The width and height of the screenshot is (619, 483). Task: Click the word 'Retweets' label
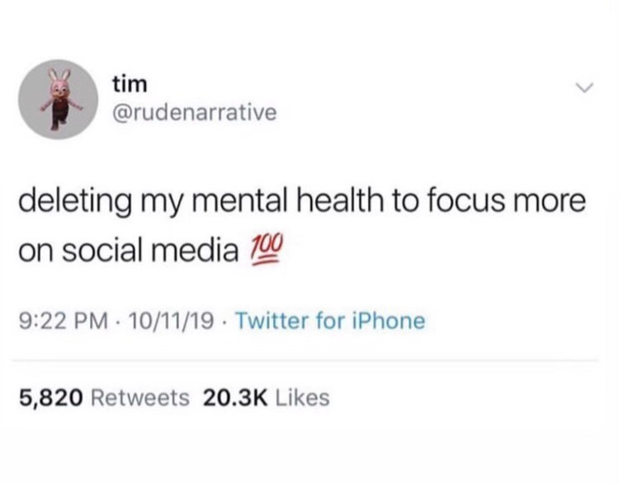click(x=140, y=398)
